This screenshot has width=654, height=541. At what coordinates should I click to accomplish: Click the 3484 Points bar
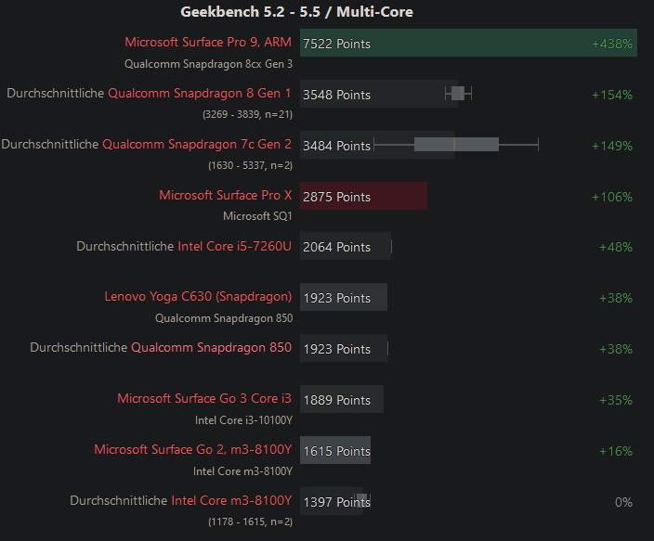tap(377, 145)
